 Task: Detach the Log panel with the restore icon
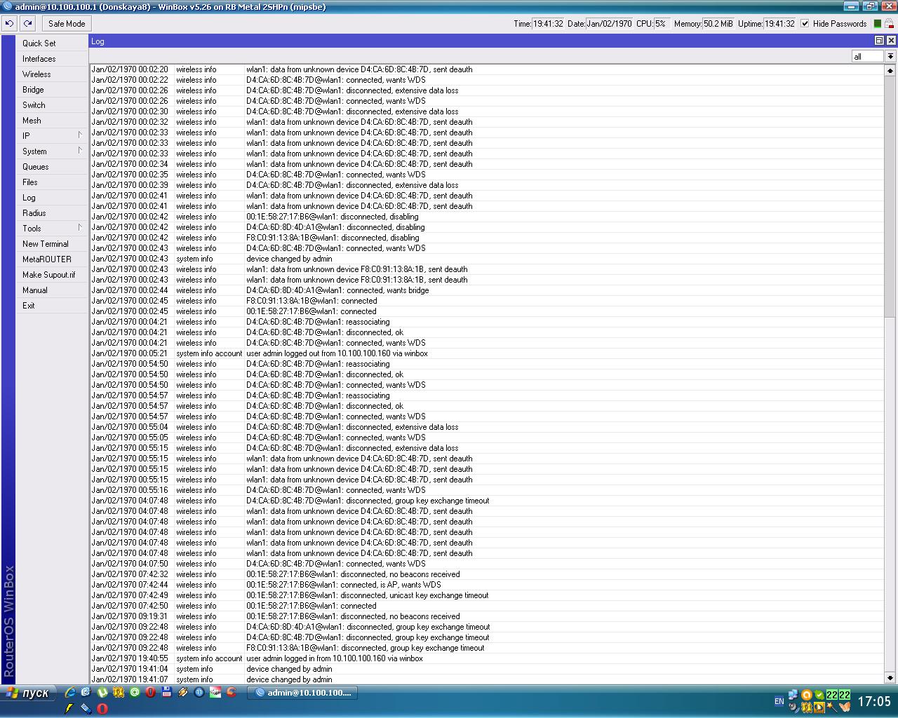[879, 41]
